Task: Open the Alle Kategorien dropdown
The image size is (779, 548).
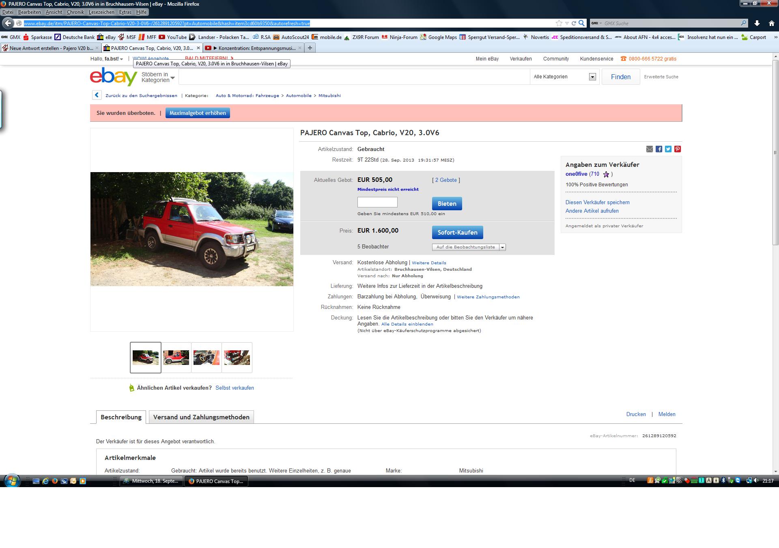Action: tap(564, 77)
